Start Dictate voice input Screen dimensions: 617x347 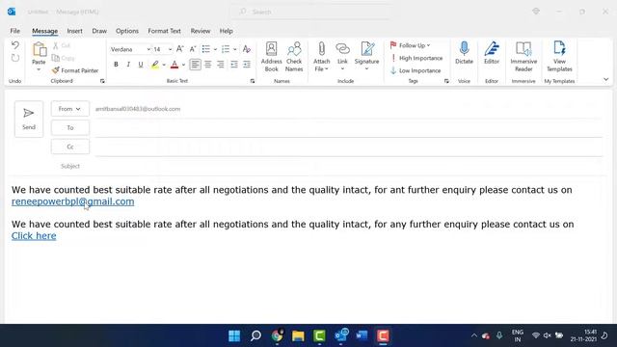coord(464,53)
